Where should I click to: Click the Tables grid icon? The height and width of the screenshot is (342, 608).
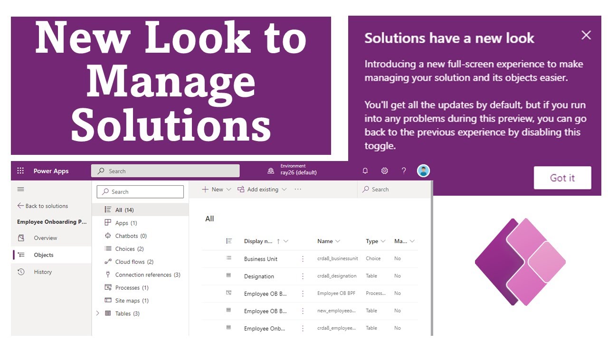point(108,313)
